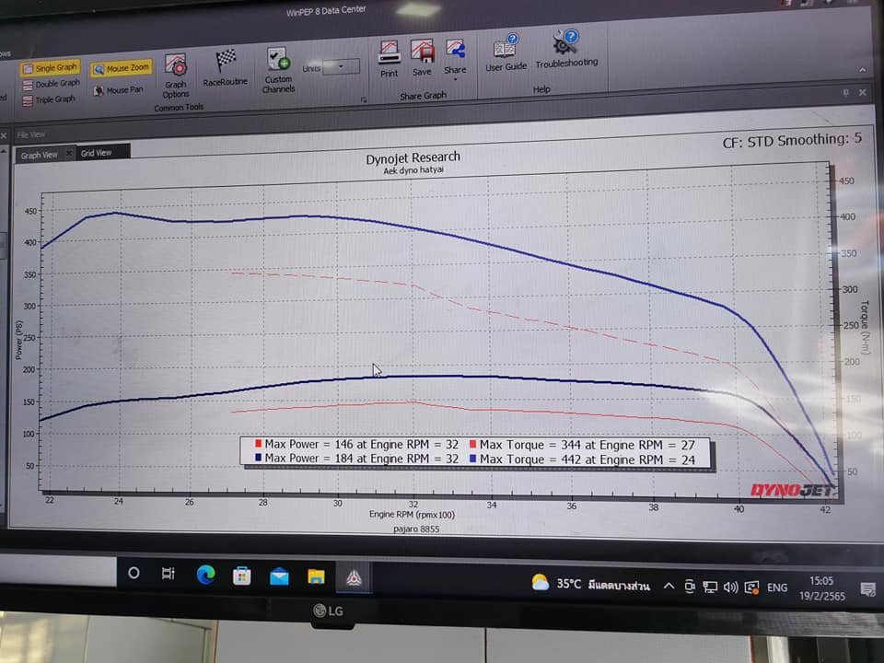The height and width of the screenshot is (663, 884).
Task: Show hidden system tray icons
Action: pos(669,587)
